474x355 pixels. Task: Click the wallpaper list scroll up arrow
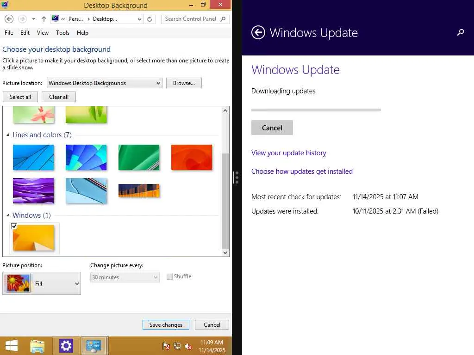[225, 110]
